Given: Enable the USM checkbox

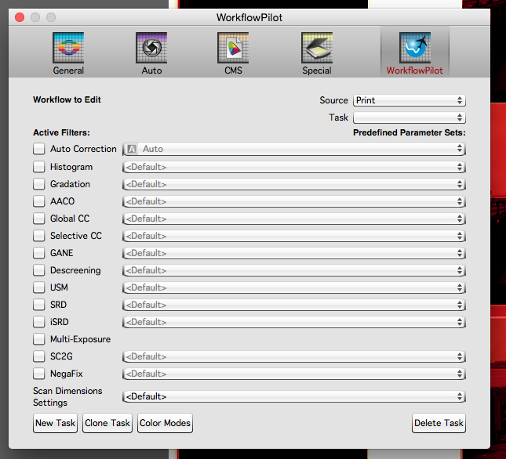Looking at the screenshot, I should point(39,287).
